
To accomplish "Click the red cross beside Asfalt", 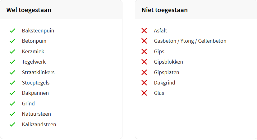I will coord(144,31).
